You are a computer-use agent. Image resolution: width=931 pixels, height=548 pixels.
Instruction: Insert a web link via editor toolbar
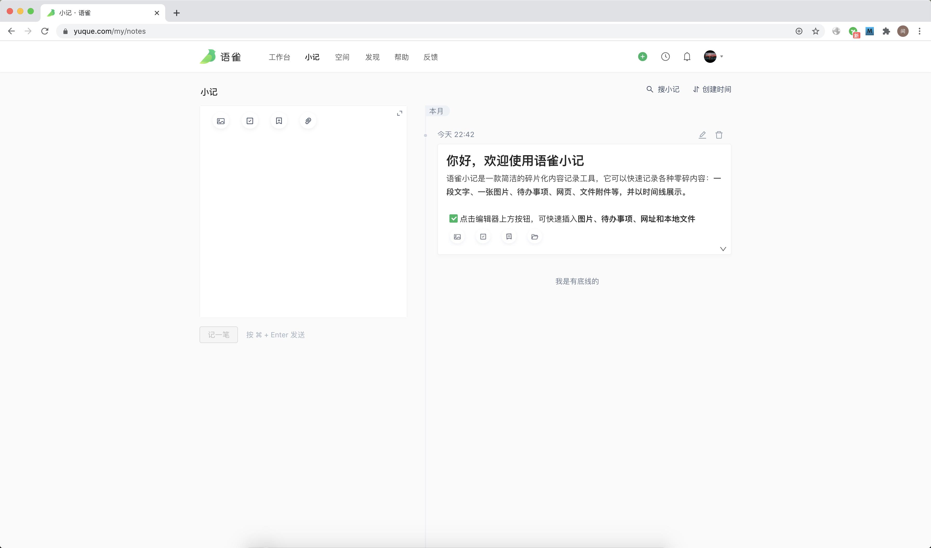pos(279,120)
